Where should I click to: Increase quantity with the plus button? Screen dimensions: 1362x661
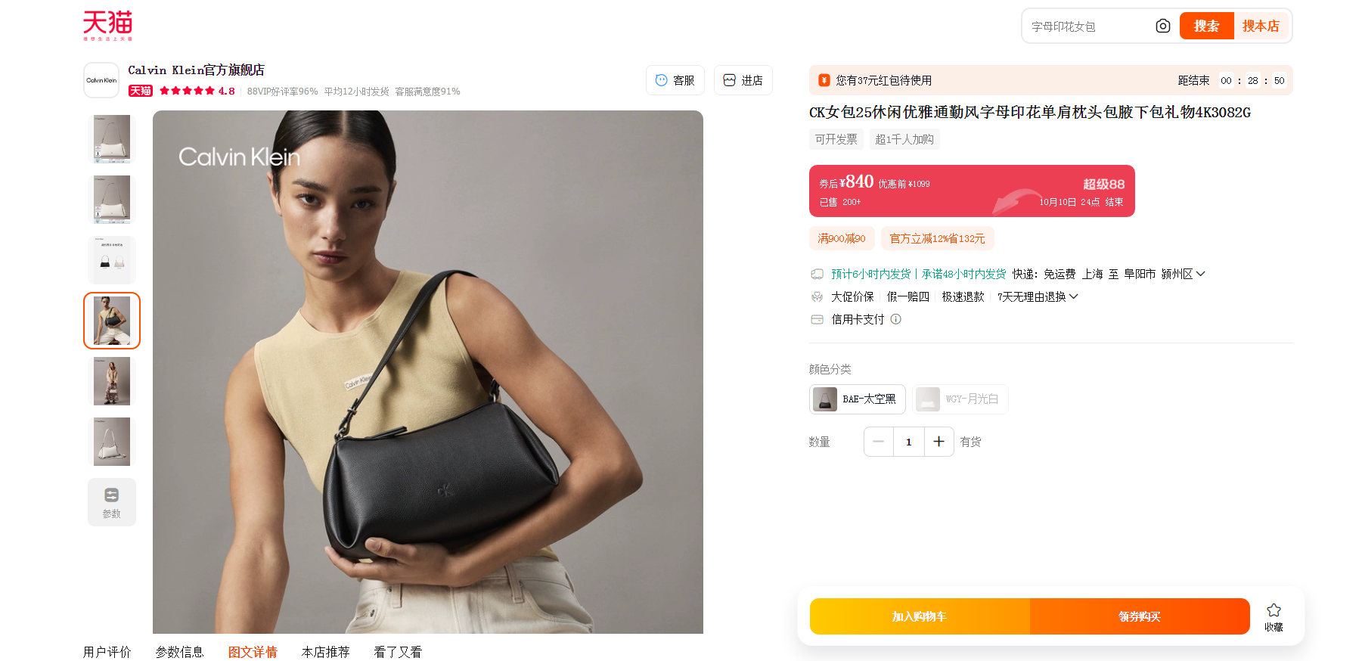coord(939,442)
